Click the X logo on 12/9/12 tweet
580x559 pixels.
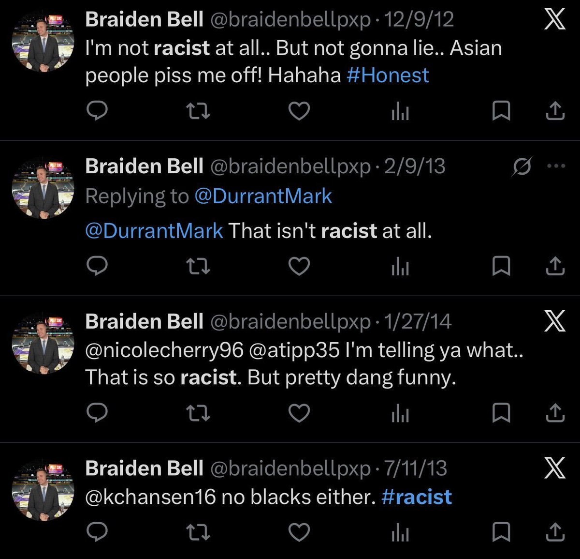pyautogui.click(x=554, y=20)
